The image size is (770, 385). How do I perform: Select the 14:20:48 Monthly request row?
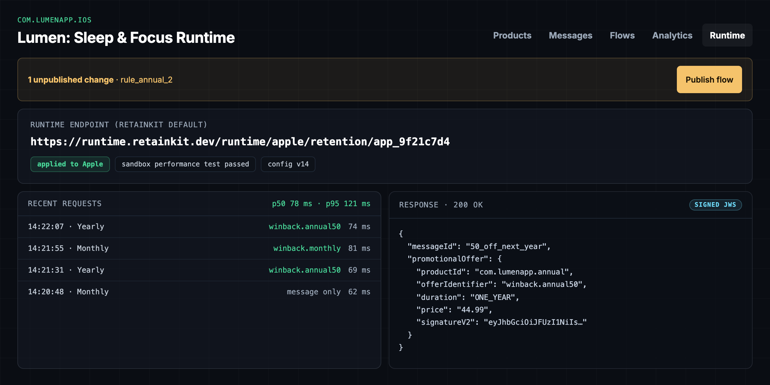coord(199,292)
